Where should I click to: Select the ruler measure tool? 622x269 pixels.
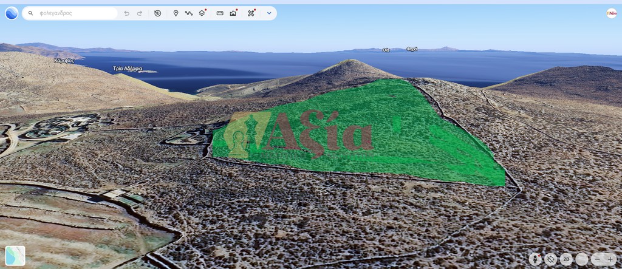coord(220,13)
